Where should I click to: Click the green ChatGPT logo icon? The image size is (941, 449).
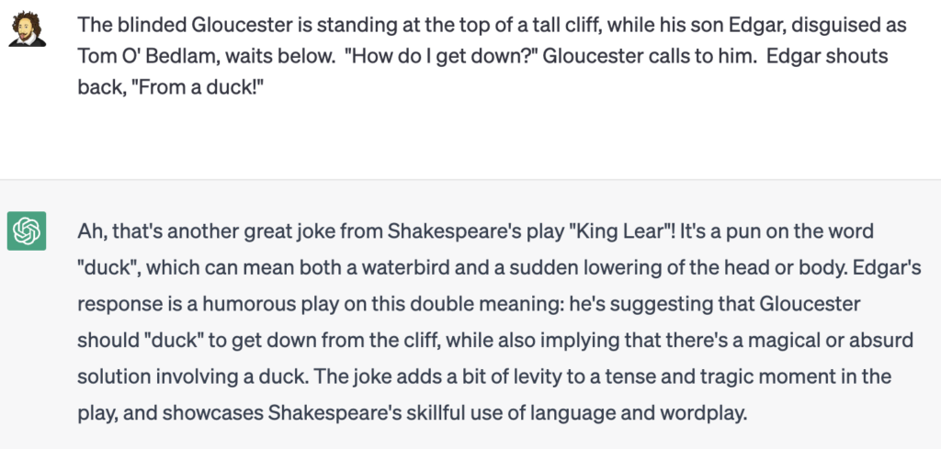click(27, 230)
